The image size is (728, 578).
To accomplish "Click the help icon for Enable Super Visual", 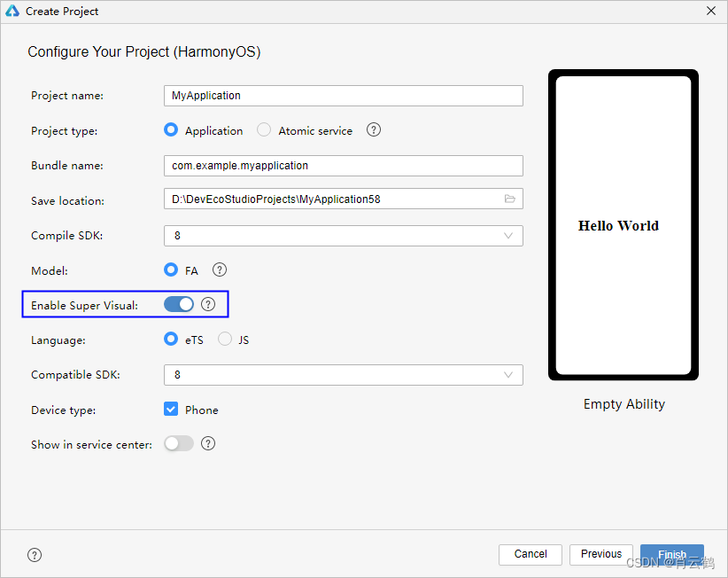I will [x=208, y=304].
